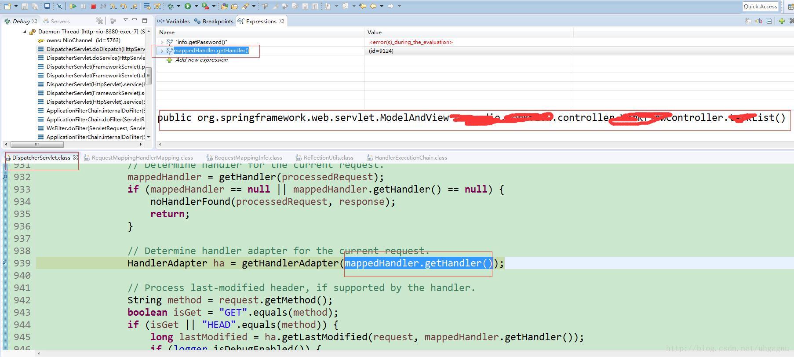The height and width of the screenshot is (357, 794).
Task: Toggle Show Type Names in Expressions view
Action: pyautogui.click(x=748, y=21)
